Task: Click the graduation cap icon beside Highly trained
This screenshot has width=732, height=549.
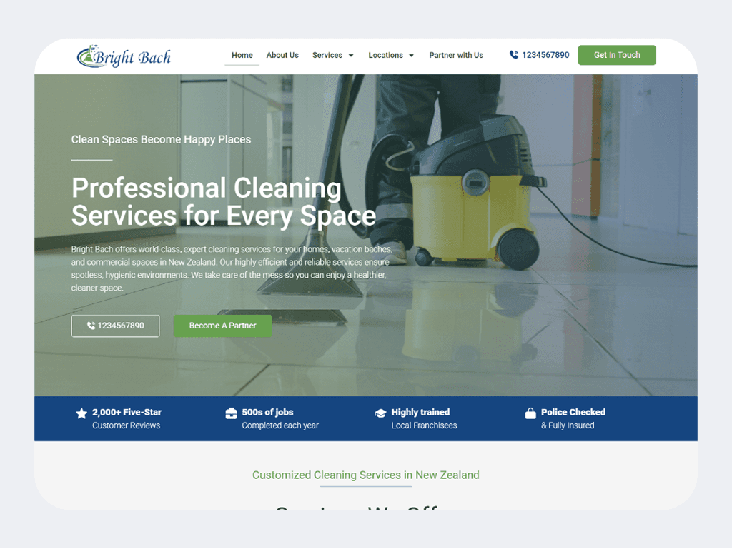Action: click(380, 413)
